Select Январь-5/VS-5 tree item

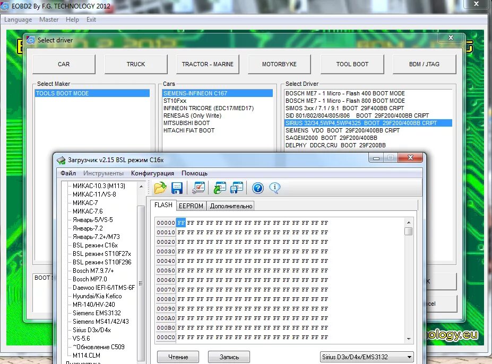click(x=92, y=219)
